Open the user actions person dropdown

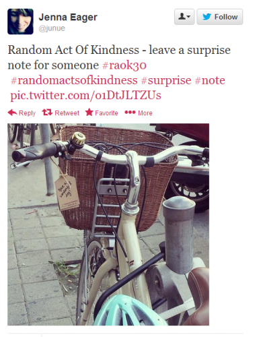[x=184, y=17]
